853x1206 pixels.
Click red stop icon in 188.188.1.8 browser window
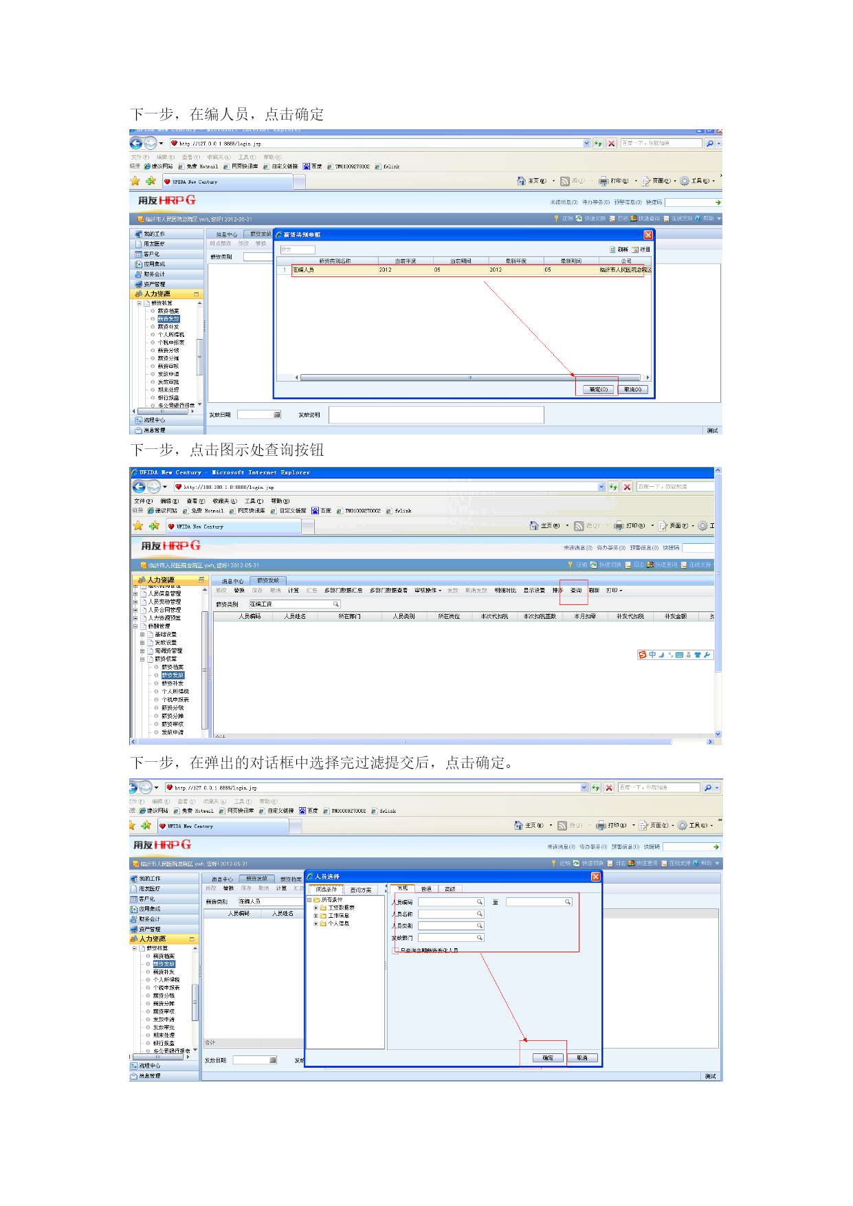tap(627, 487)
